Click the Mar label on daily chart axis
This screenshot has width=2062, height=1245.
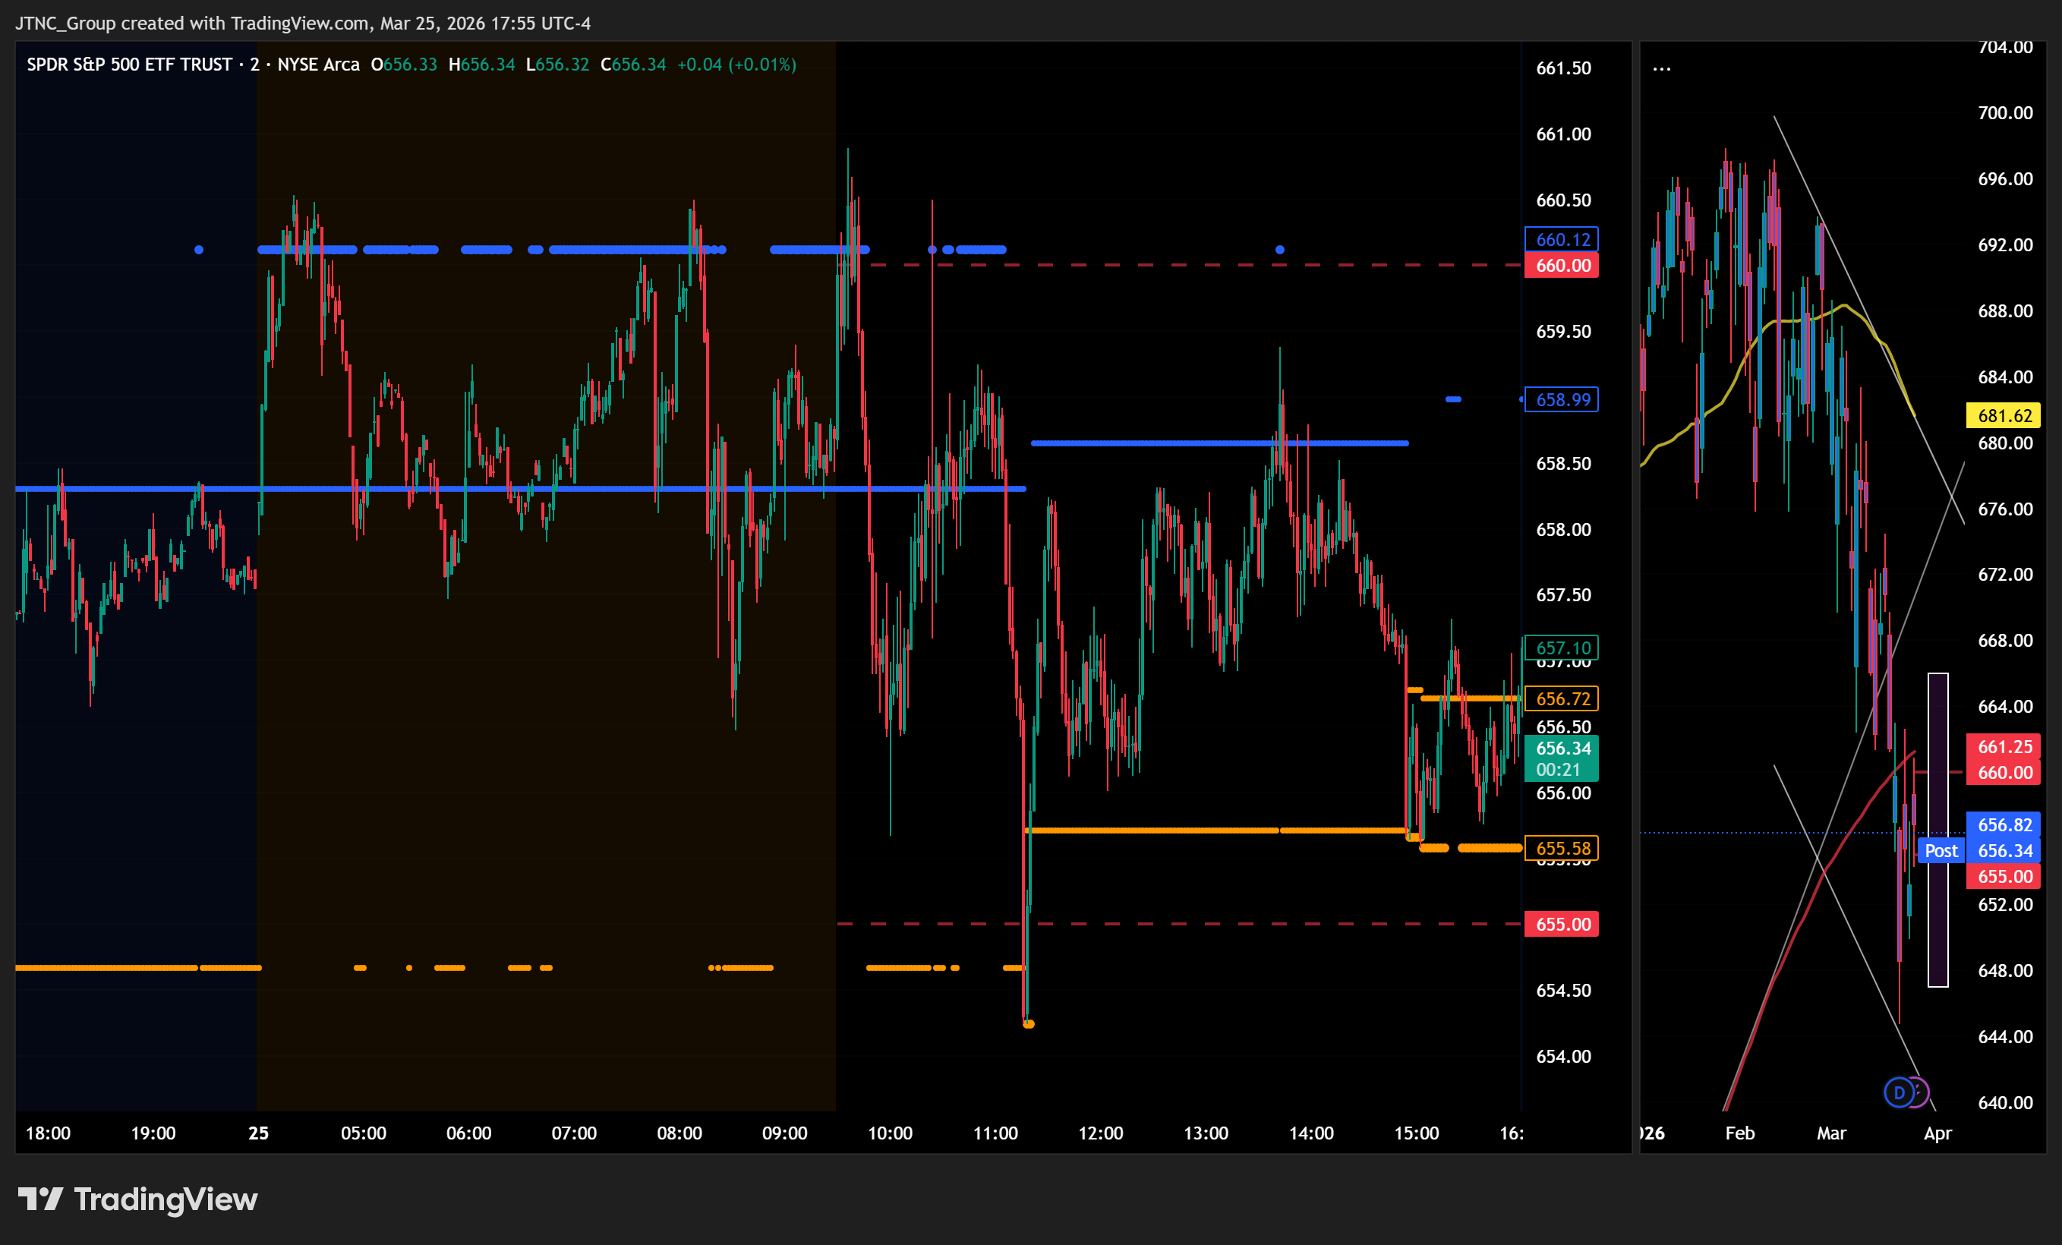(x=1831, y=1133)
